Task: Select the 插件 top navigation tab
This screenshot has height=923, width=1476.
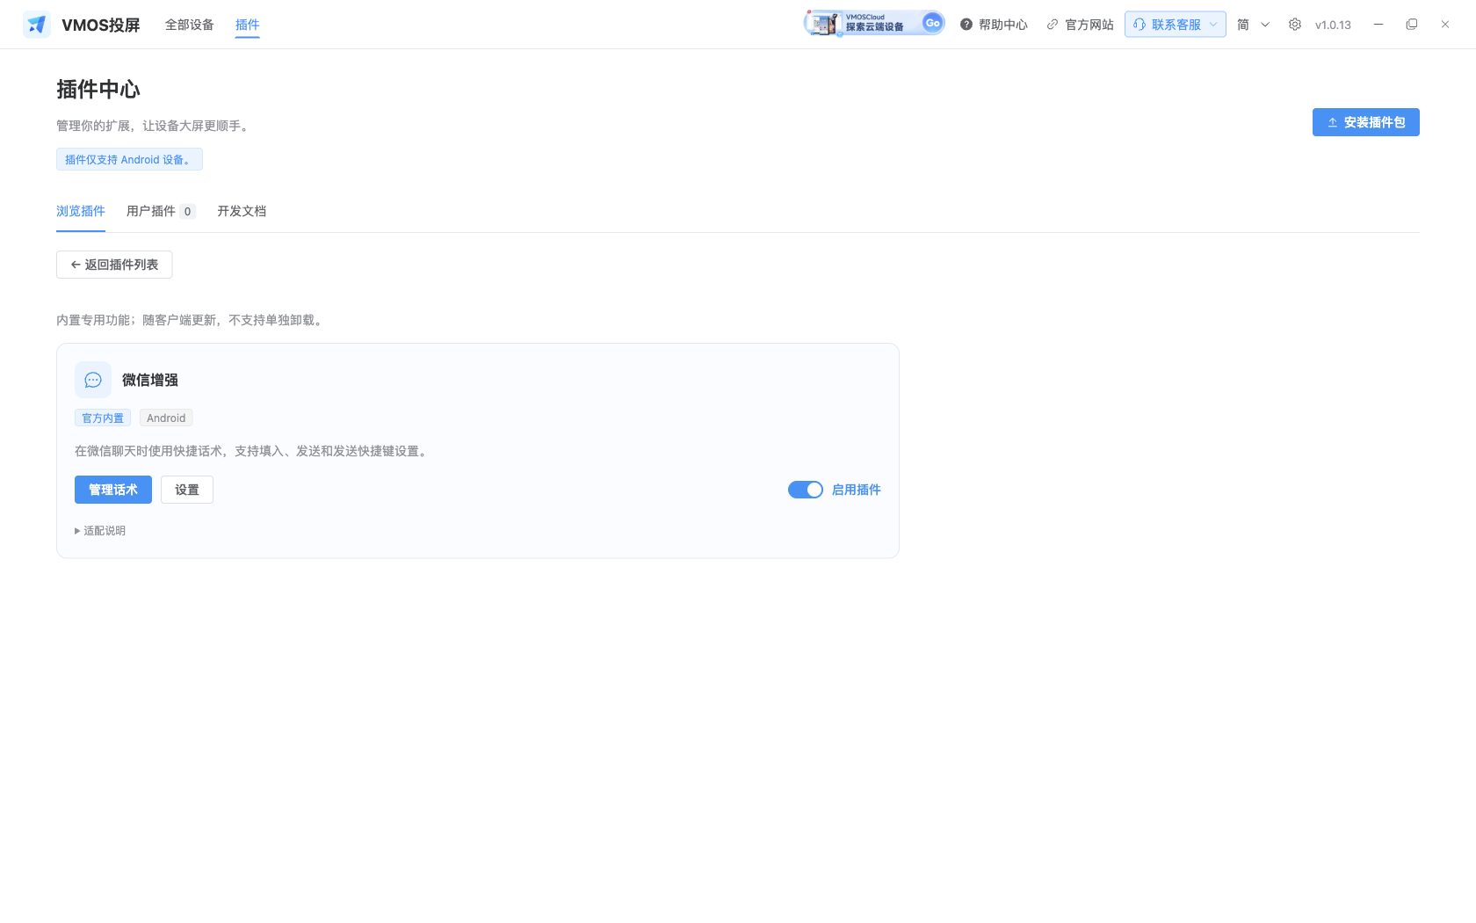Action: (x=248, y=25)
